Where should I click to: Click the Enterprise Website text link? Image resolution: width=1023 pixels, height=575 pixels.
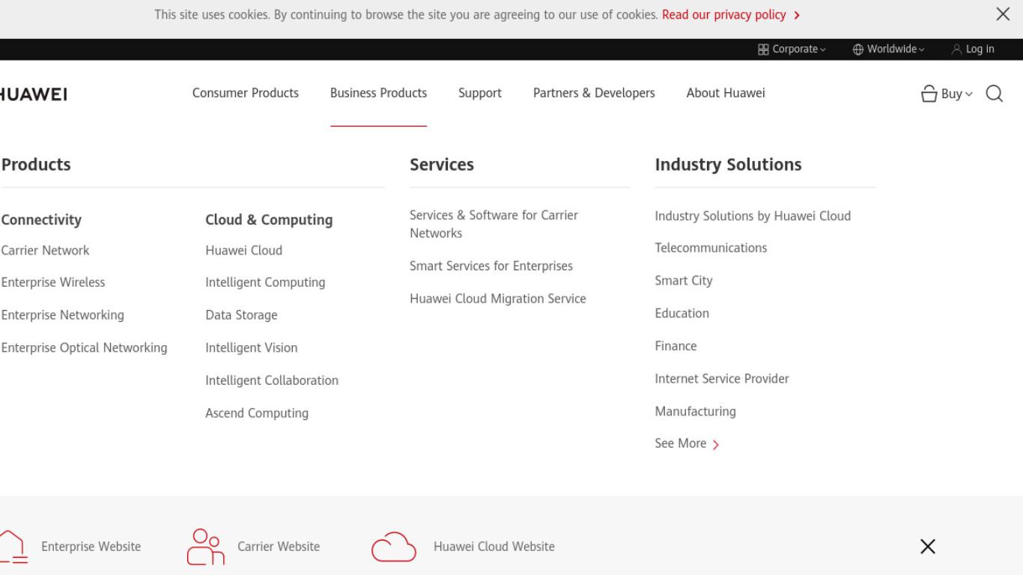[x=91, y=547]
